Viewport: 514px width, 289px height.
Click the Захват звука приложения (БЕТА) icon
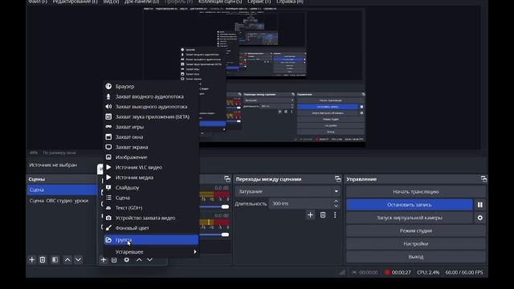click(x=108, y=116)
